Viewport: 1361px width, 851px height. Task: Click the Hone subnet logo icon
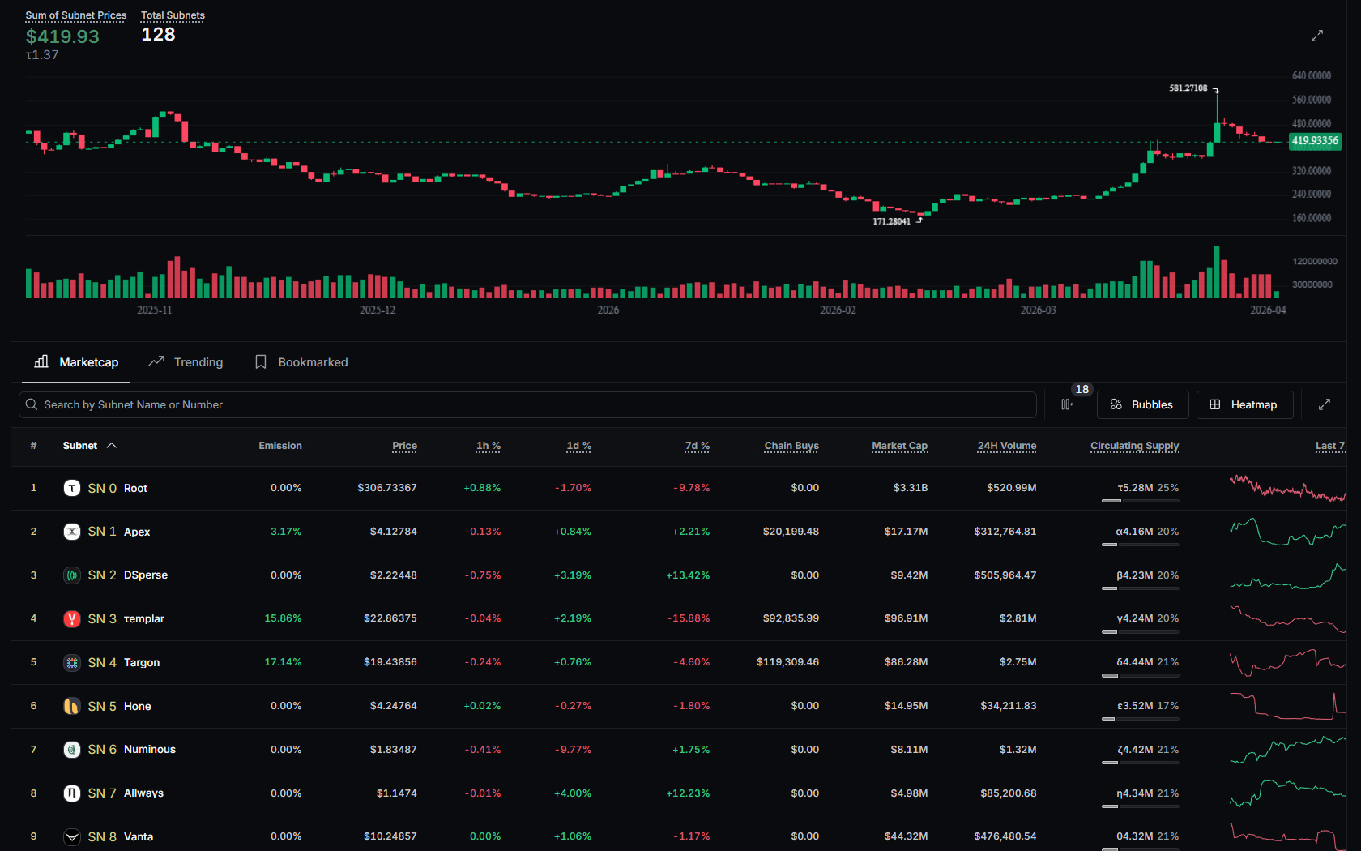(x=72, y=706)
